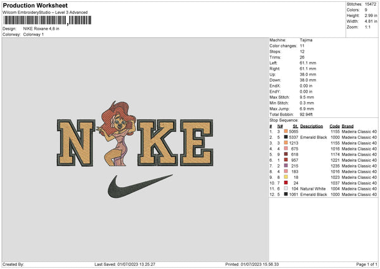Click the "Stop Sequence:" heading
The image size is (380, 269).
tap(284, 120)
